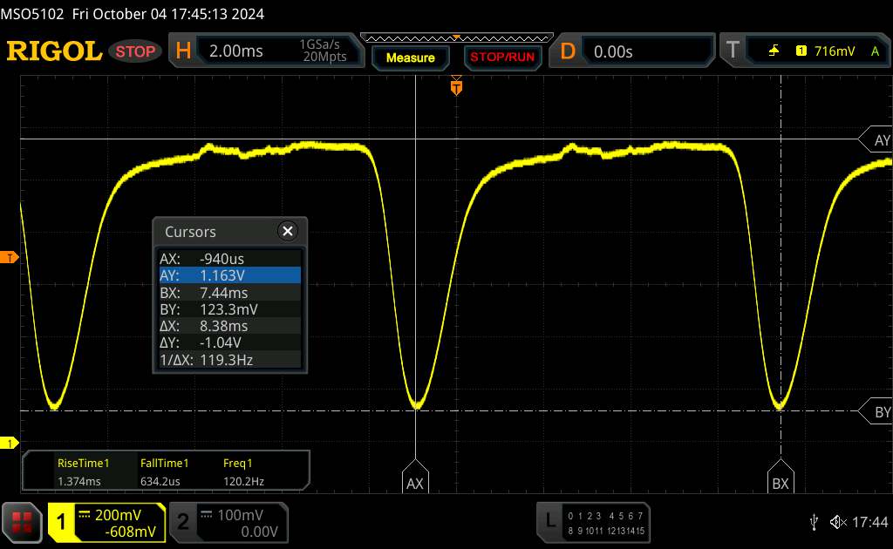893x549 pixels.
Task: Click the 20Mpts memory depth readout
Action: [324, 57]
